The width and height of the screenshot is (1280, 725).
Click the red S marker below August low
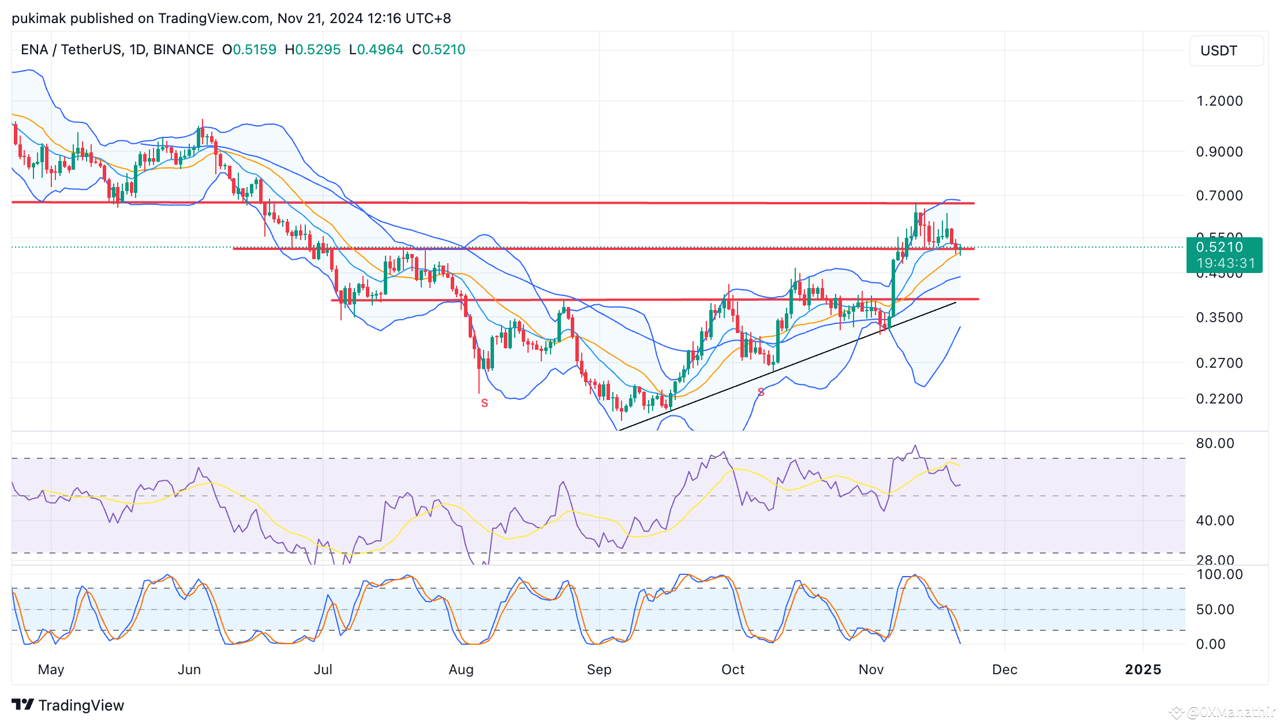pyautogui.click(x=485, y=403)
